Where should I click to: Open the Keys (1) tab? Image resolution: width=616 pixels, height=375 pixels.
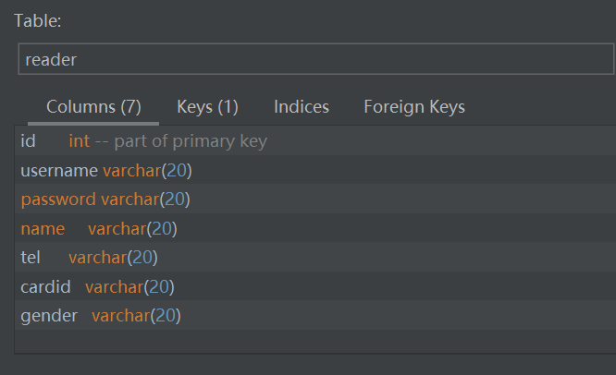coord(207,107)
